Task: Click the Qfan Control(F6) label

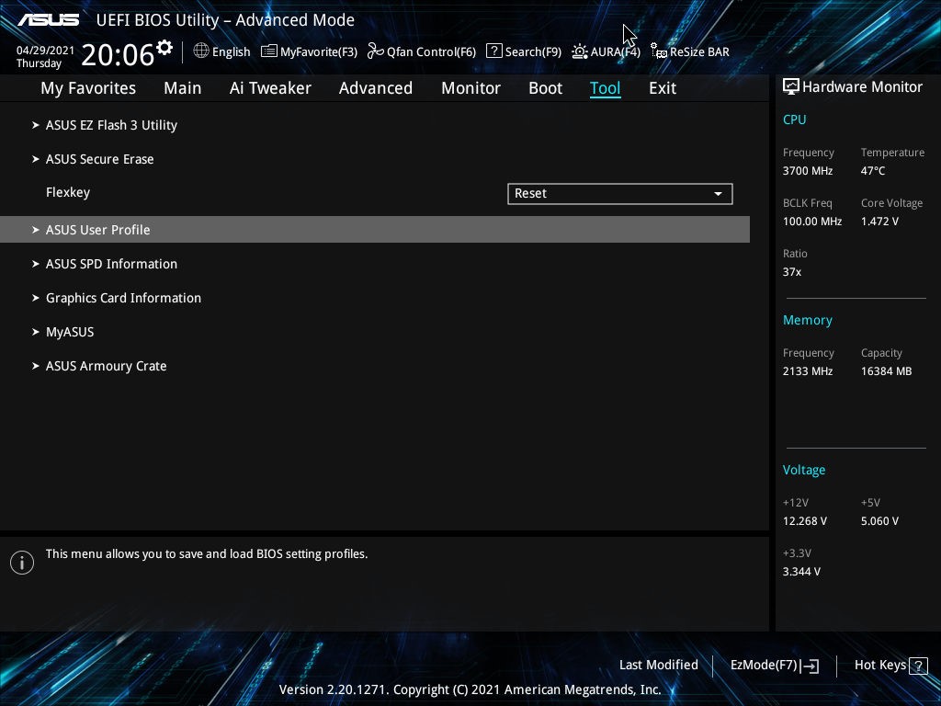Action: point(432,51)
